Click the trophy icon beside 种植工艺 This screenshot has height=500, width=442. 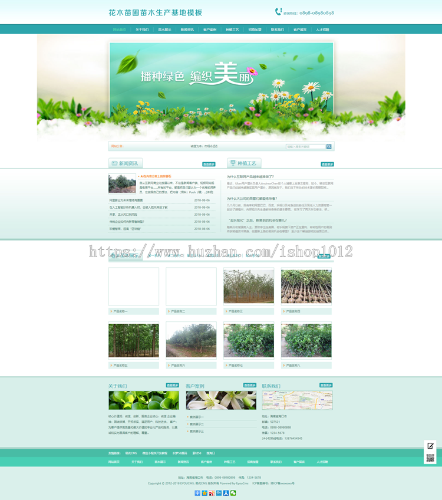[x=233, y=163]
